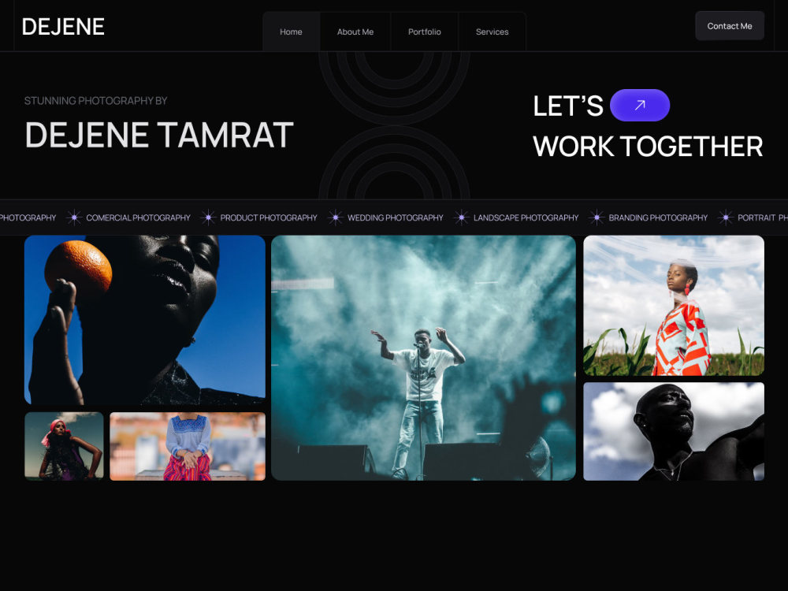Click the Contact Me button
Screen dimensions: 788x591
730,26
